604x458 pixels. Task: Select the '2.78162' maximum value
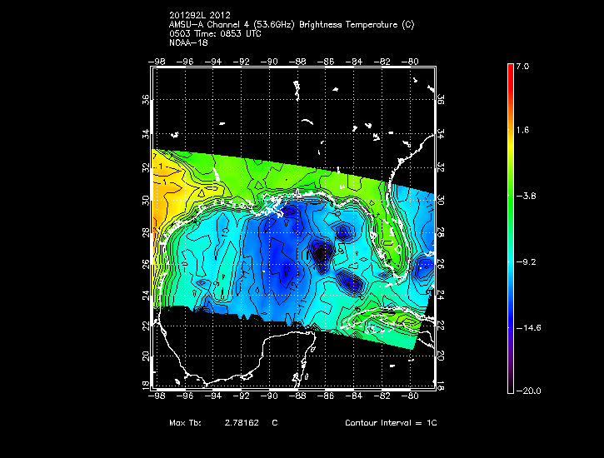(242, 422)
